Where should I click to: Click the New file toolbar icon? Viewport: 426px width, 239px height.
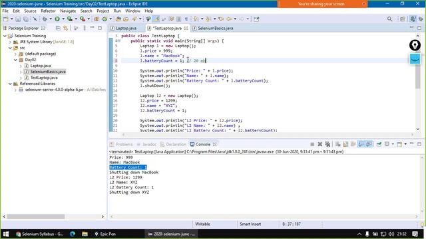[5, 19]
